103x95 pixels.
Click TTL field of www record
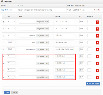point(82,42)
